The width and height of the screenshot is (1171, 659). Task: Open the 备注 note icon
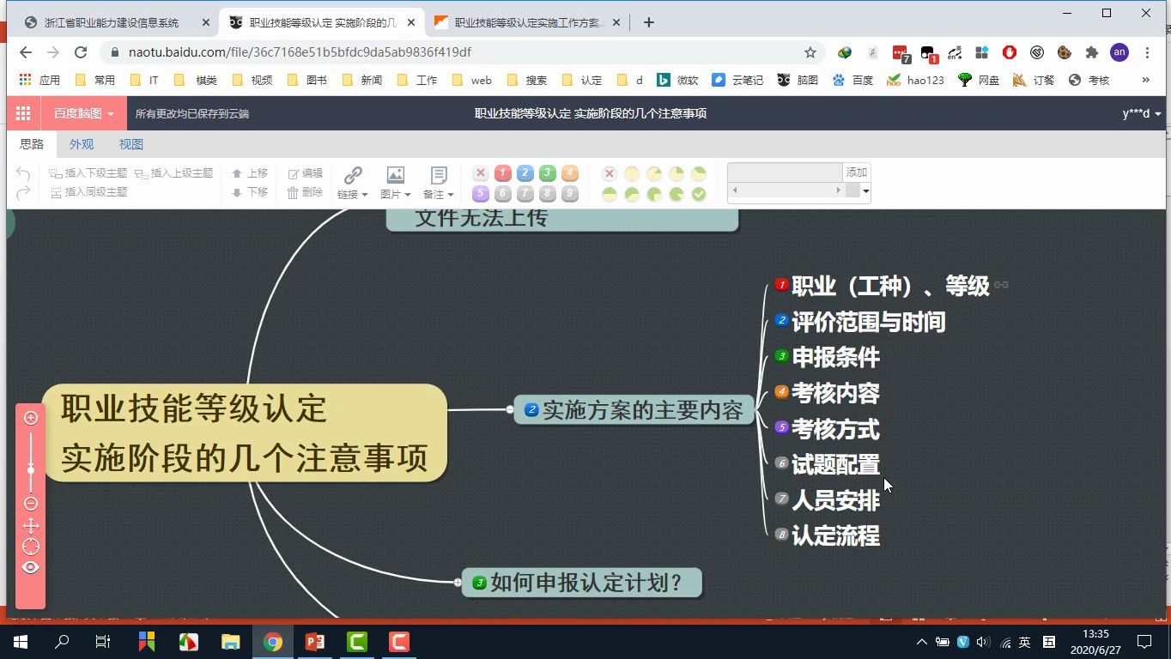439,175
